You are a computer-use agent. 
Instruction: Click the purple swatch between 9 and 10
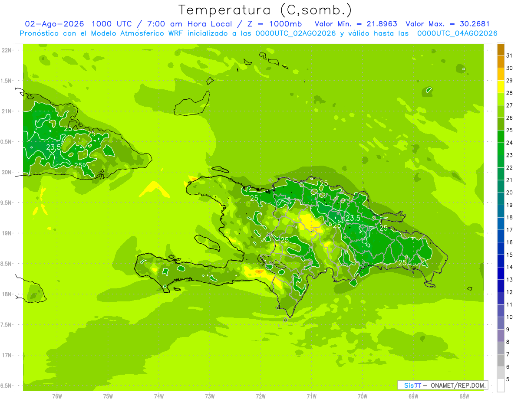[x=501, y=323]
